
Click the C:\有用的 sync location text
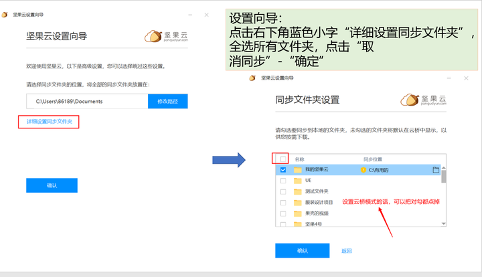pyautogui.click(x=378, y=170)
